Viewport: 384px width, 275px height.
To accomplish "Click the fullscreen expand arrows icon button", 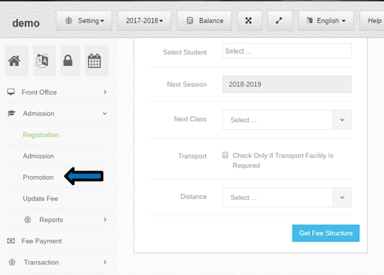I will 248,21.
